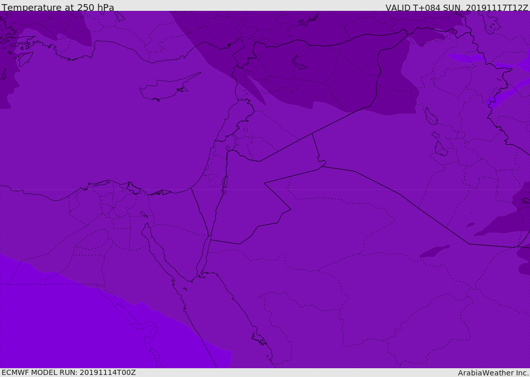This screenshot has width=530, height=377.
Task: Open the ArabiaWeather Inc. credit text
Action: 493,372
